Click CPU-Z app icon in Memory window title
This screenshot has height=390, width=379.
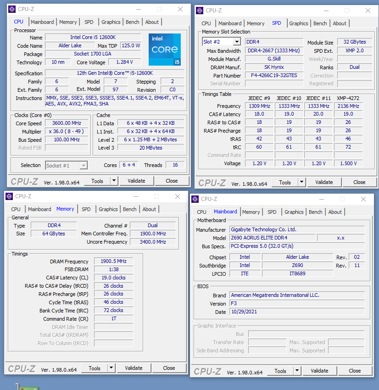[x=9, y=196]
